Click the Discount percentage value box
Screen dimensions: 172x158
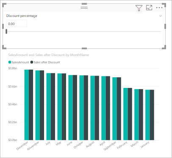tap(17, 24)
